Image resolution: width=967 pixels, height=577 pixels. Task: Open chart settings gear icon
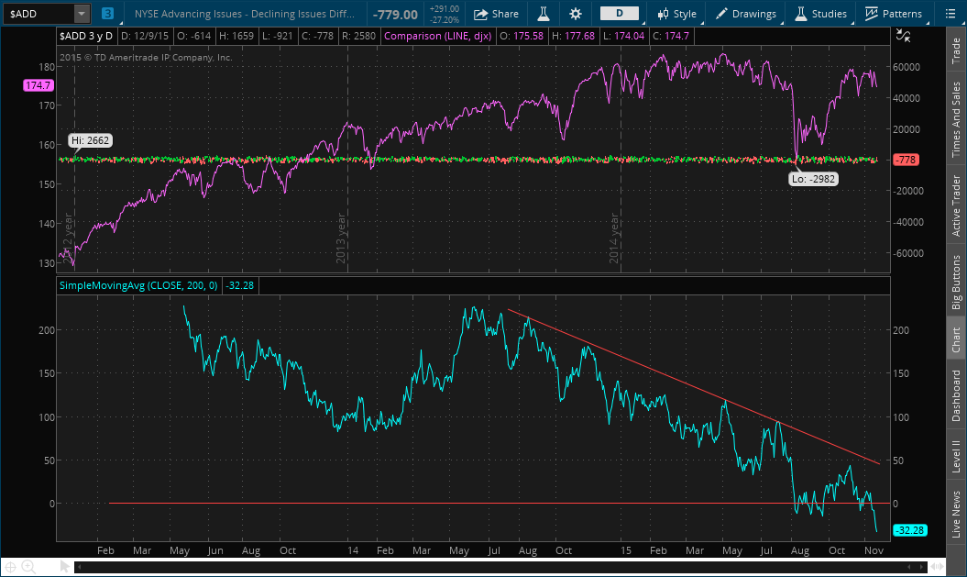[576, 14]
